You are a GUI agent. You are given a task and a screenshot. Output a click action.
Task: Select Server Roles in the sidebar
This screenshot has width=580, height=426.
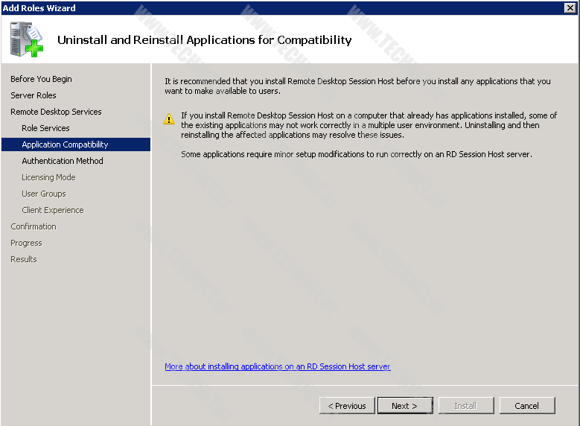click(34, 95)
